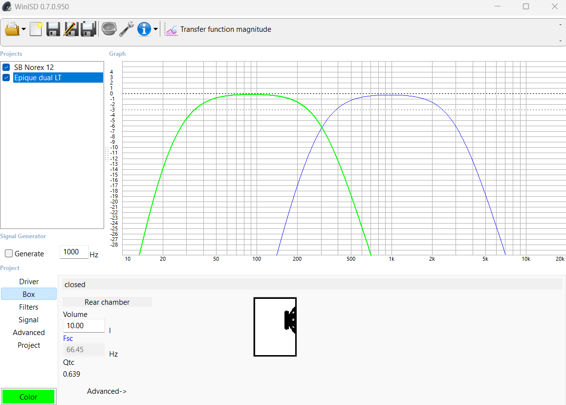This screenshot has height=405, width=566.
Task: Uncheck the Epique dual LT checkbox
Action: pos(6,78)
